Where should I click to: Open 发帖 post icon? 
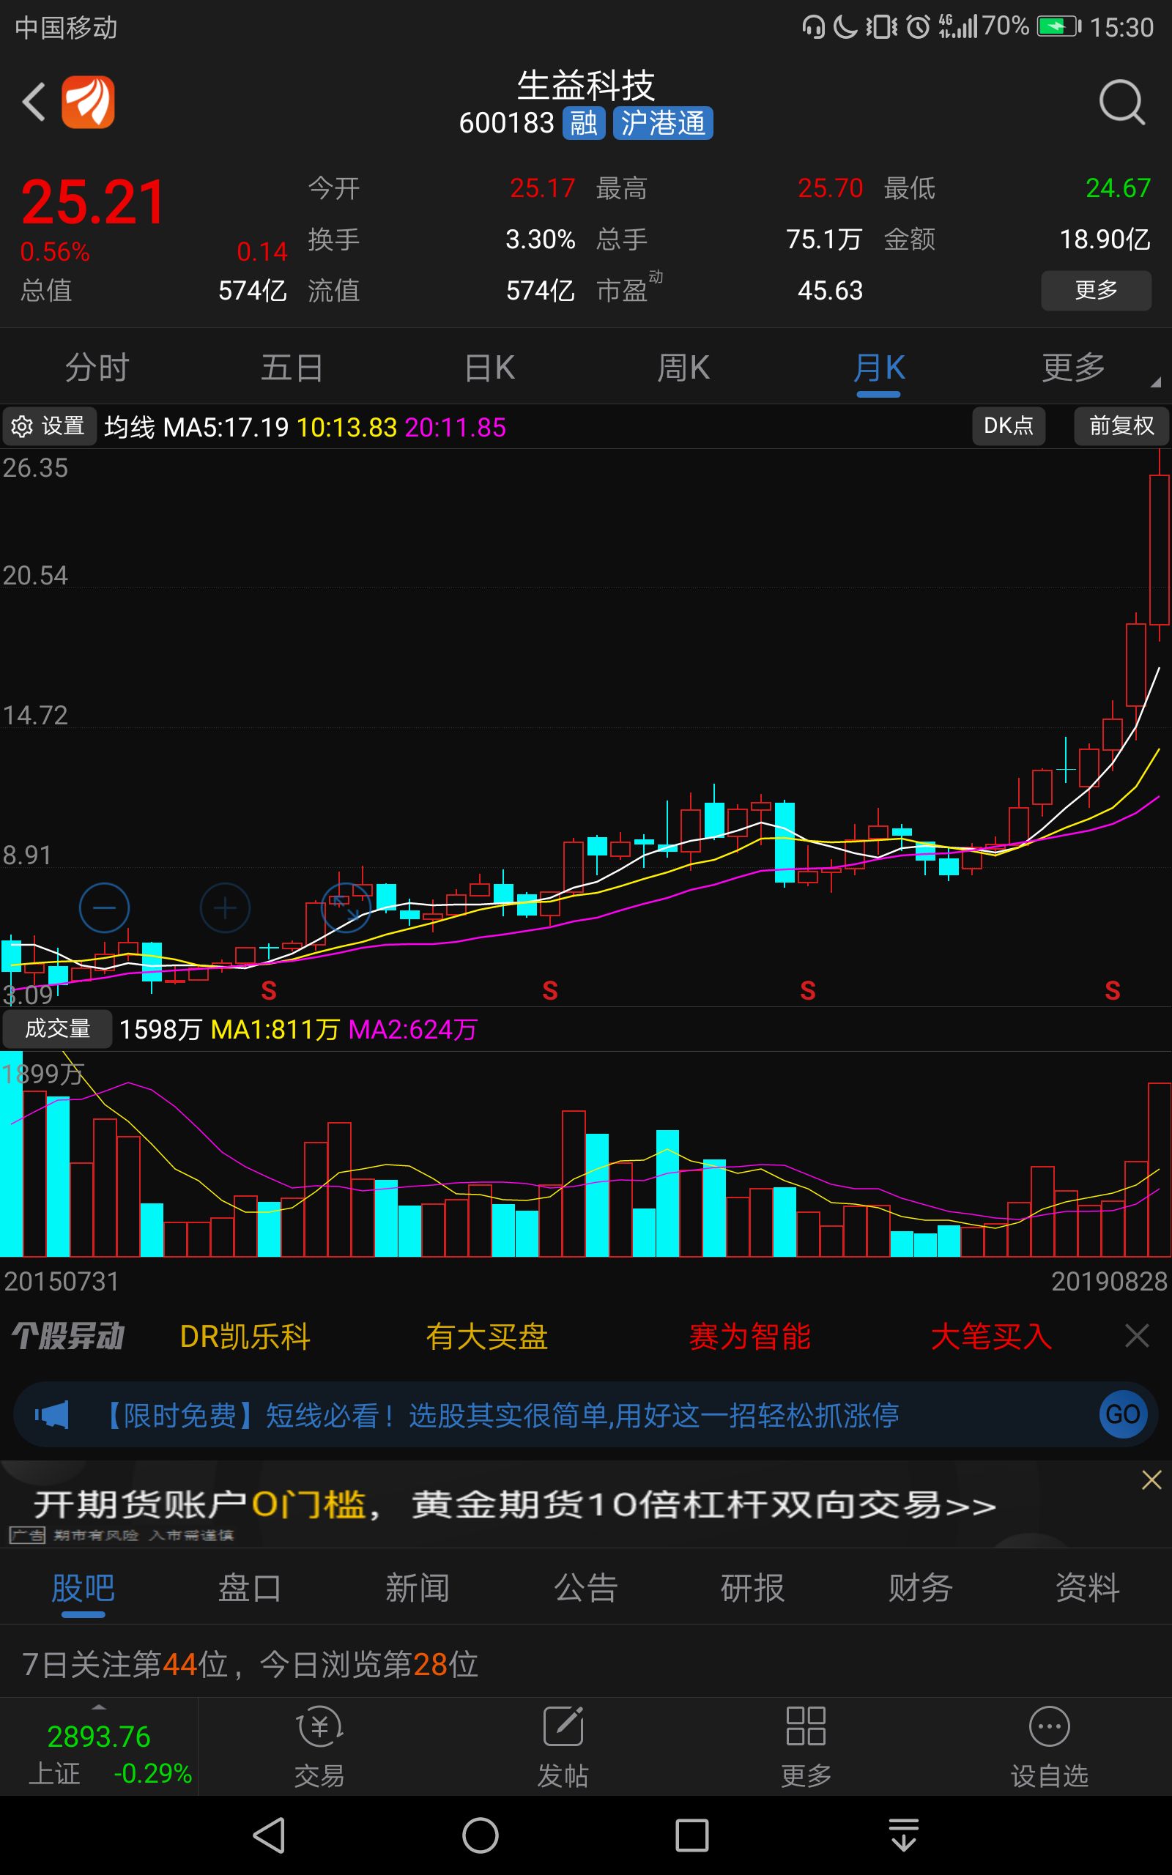(563, 1746)
